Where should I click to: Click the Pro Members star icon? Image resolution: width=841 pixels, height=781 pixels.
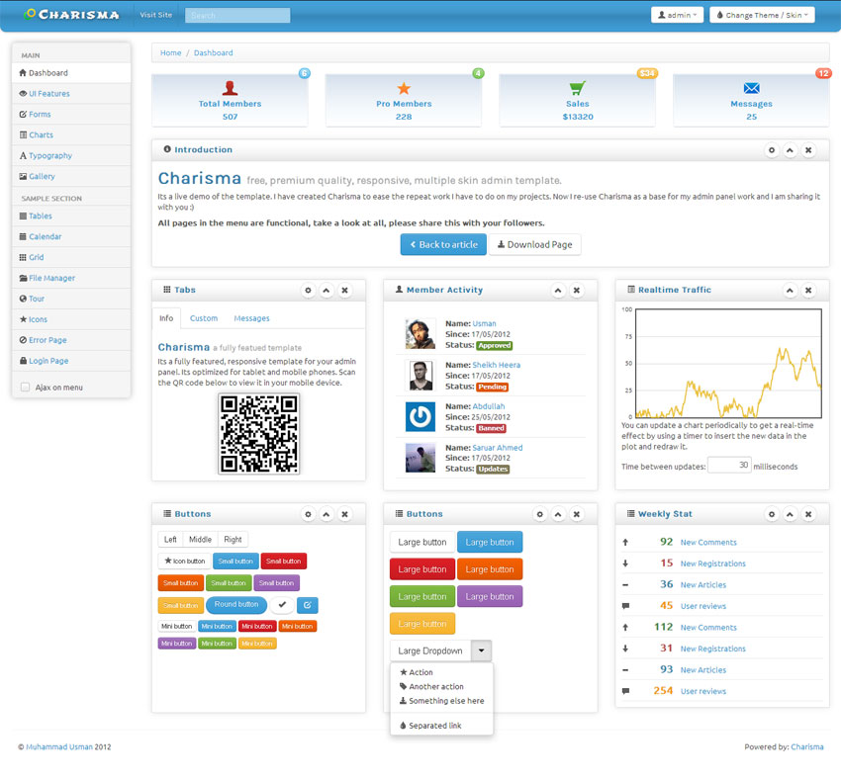point(404,88)
